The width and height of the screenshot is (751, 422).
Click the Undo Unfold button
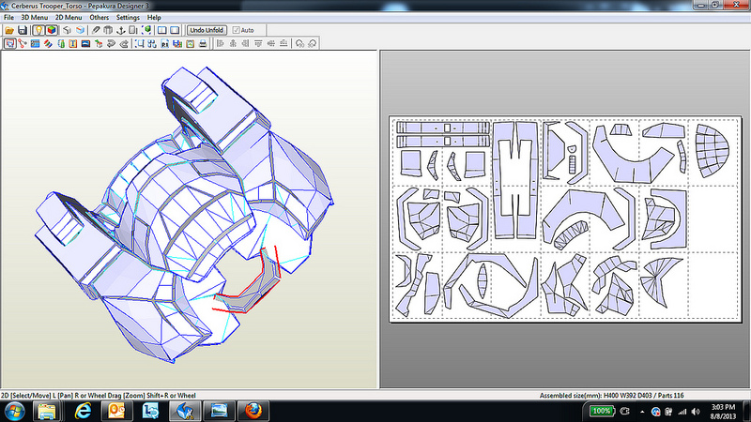[207, 30]
